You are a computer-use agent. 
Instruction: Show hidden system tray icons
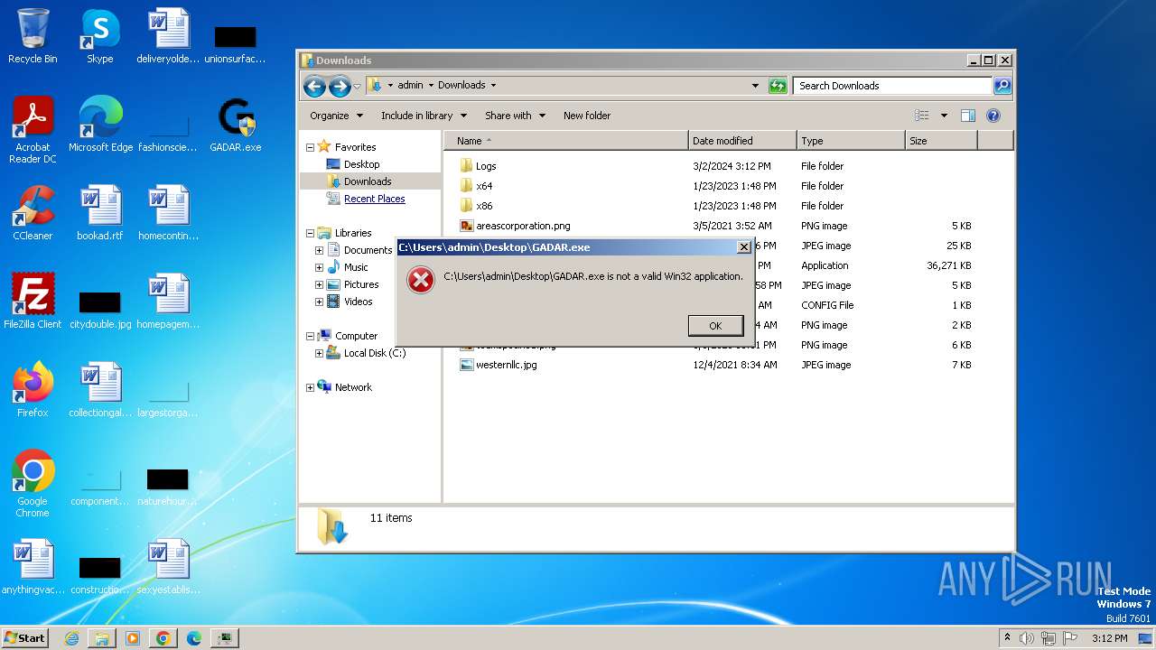tap(1007, 637)
